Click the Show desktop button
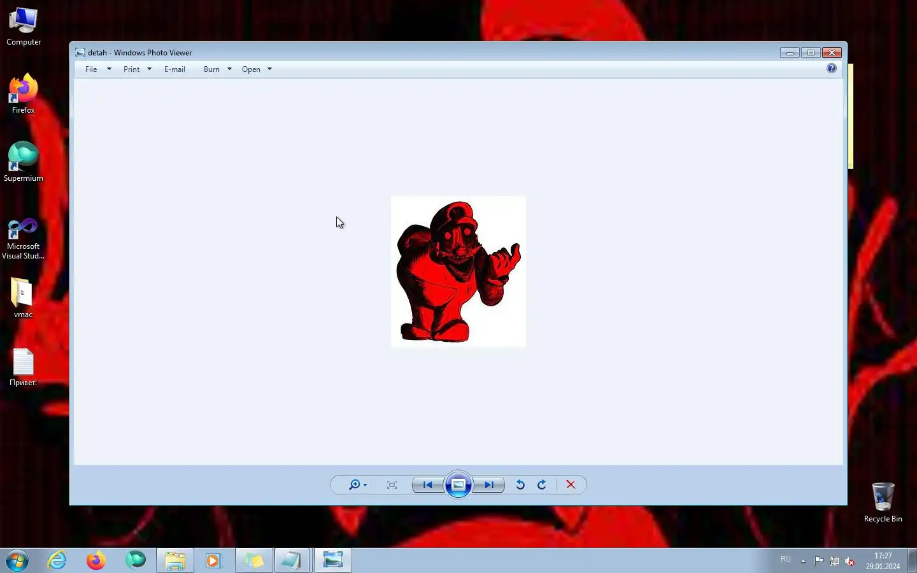Screen dimensions: 917x573 coord(912,561)
